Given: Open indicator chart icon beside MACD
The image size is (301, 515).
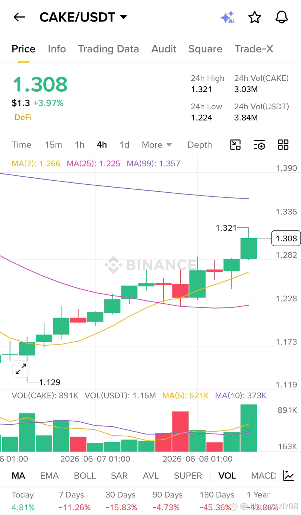Looking at the screenshot, I should coord(289,476).
